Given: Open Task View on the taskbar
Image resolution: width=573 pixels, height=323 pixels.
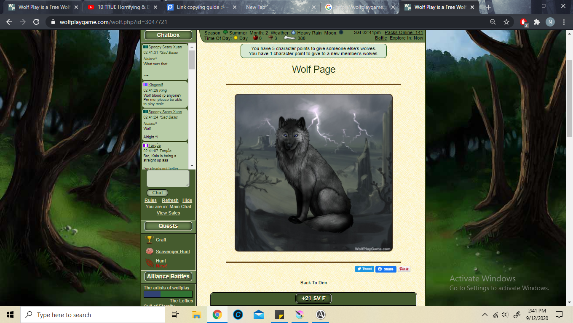Looking at the screenshot, I should [x=175, y=315].
